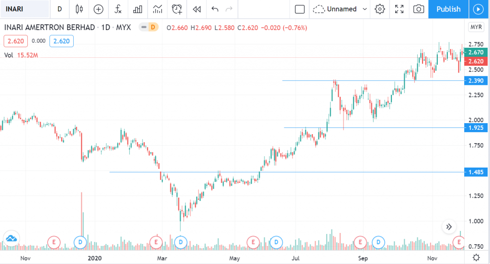Viewport: 490px width, 264px height.
Task: Click the INARI symbol search field
Action: tap(25, 9)
